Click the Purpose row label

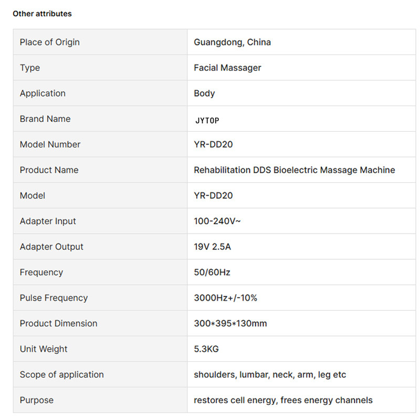click(x=37, y=400)
